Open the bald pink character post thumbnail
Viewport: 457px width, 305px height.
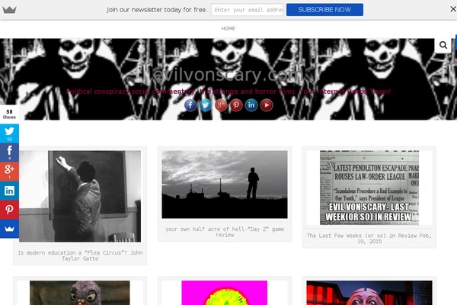coord(369,293)
